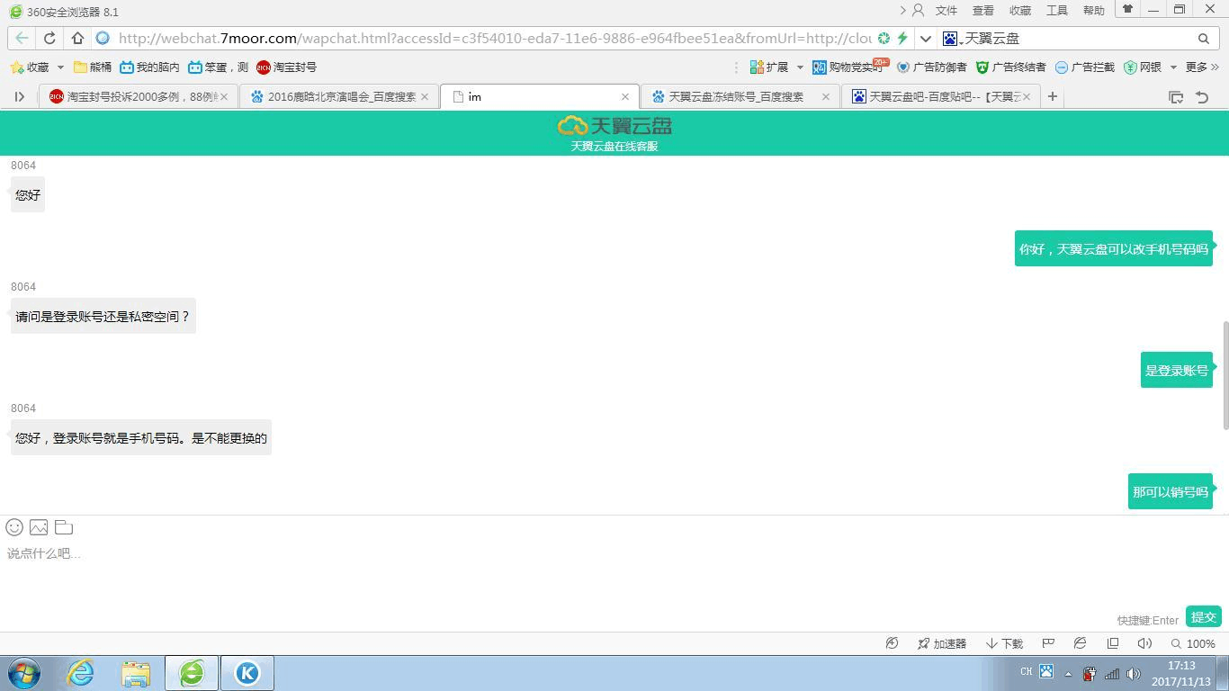Expand the 收藏 dropdown arrow
The height and width of the screenshot is (691, 1229).
pyautogui.click(x=60, y=67)
